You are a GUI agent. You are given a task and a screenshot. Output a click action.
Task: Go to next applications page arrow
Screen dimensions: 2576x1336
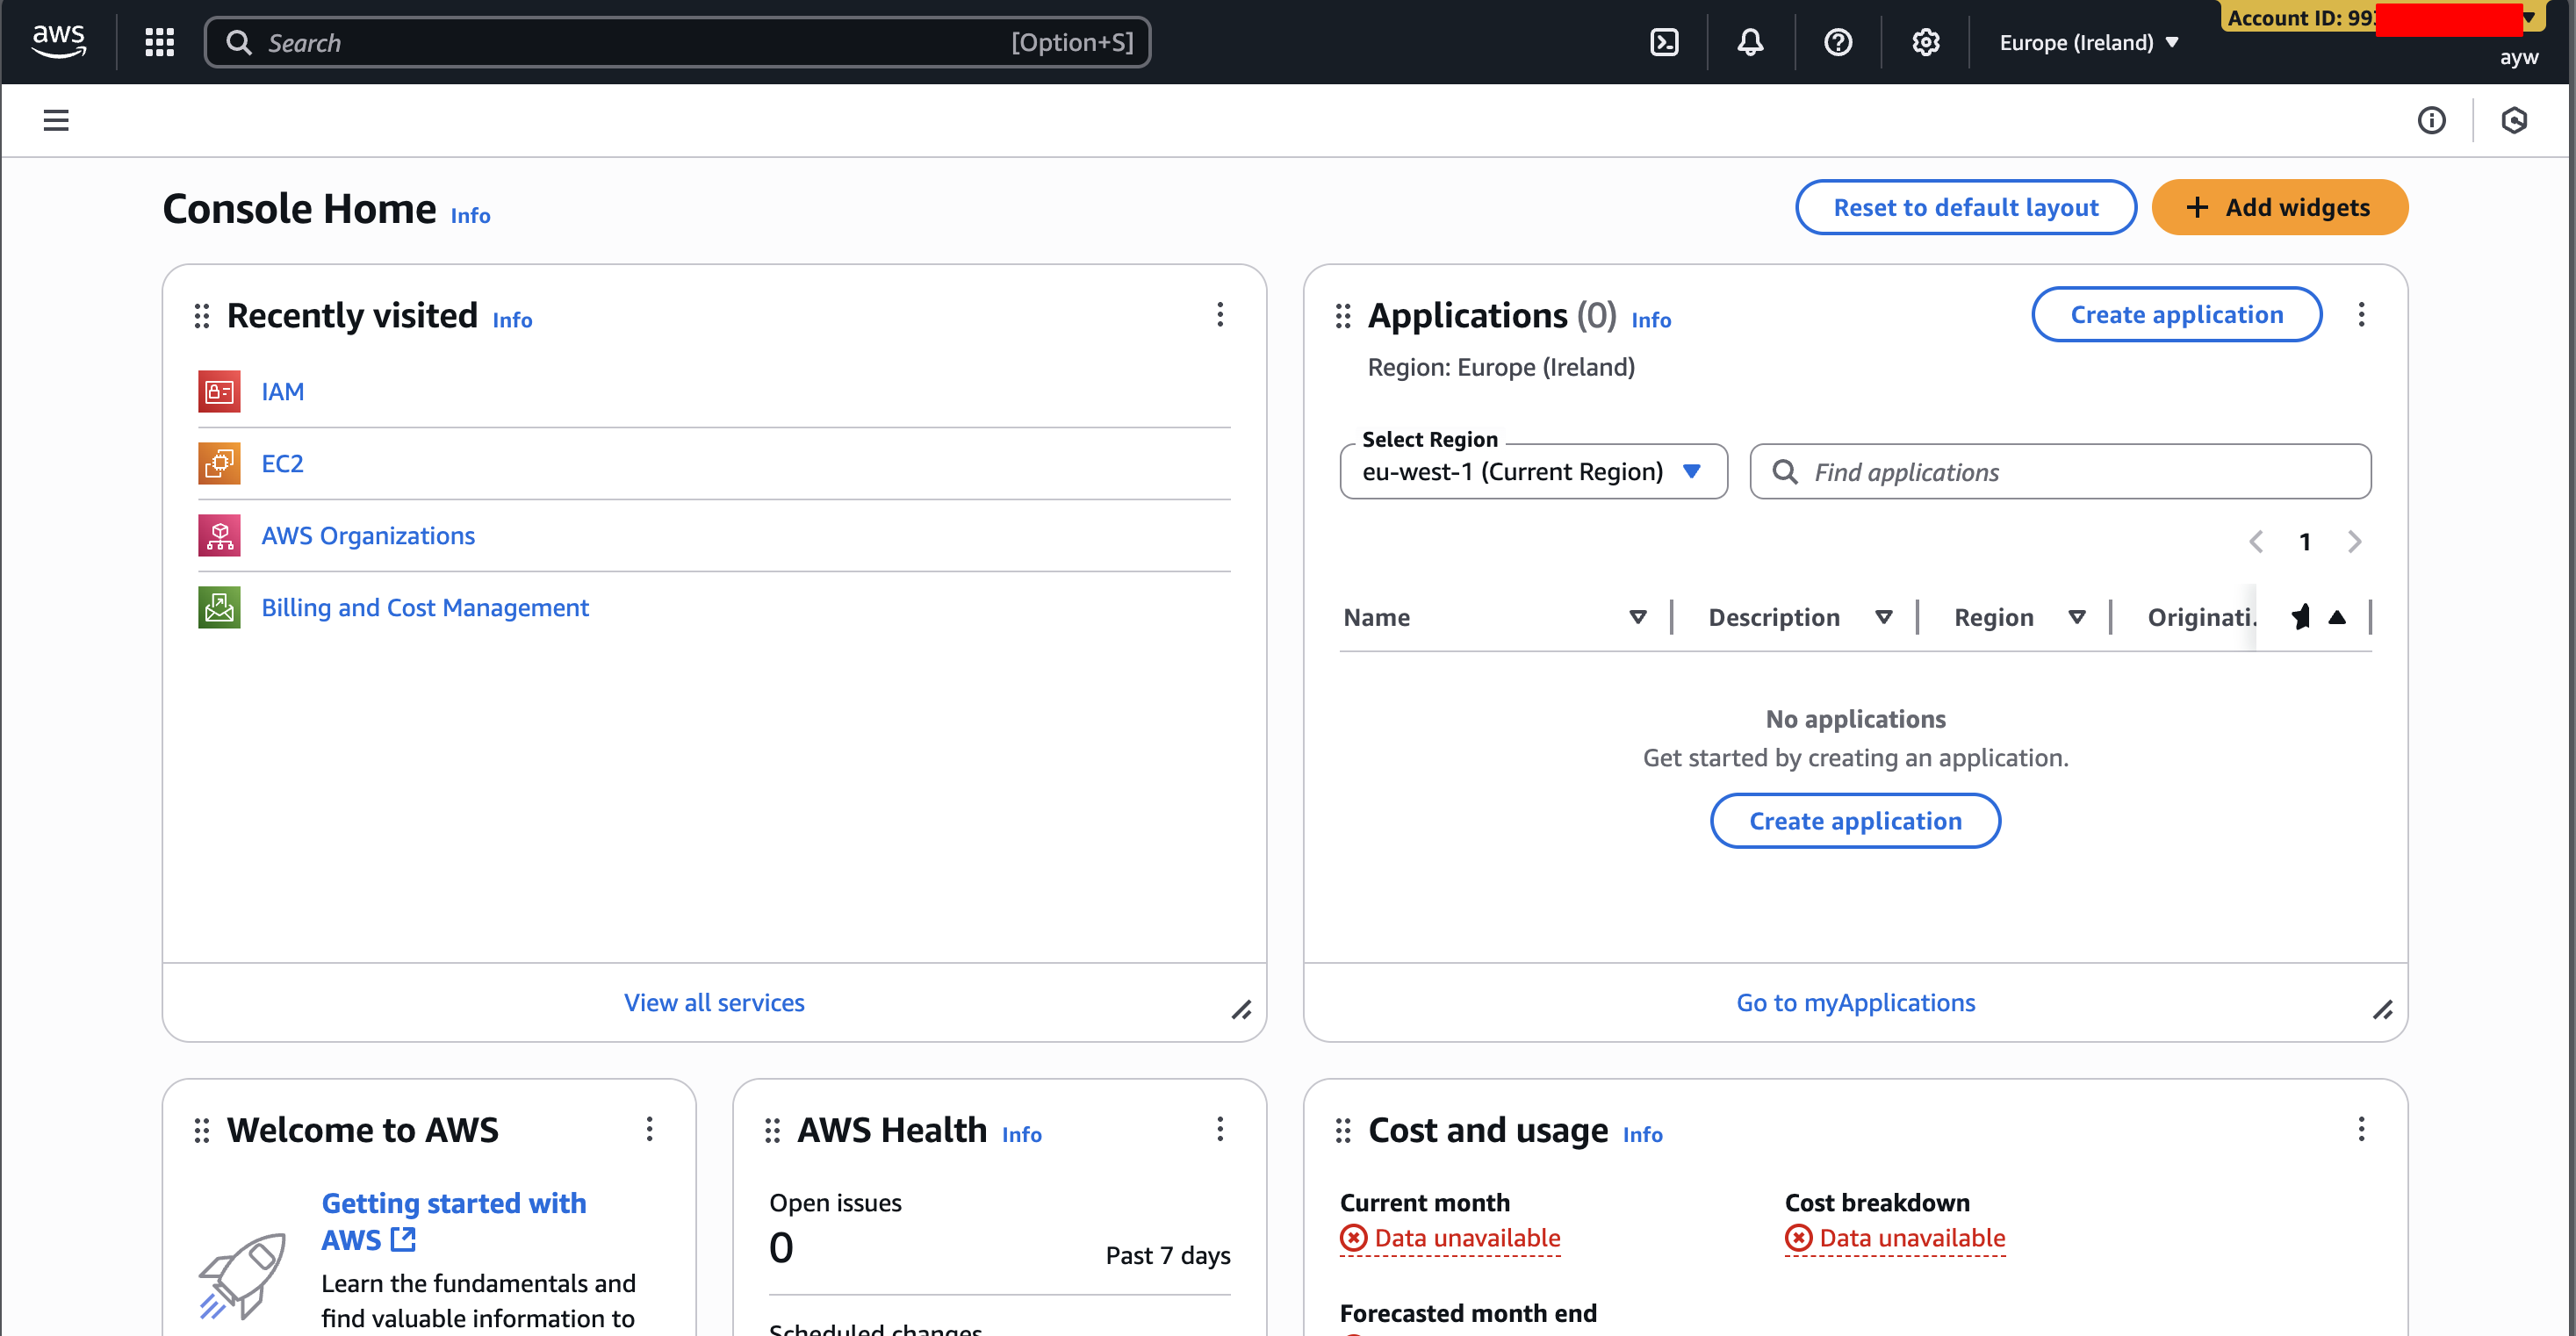[x=2354, y=541]
